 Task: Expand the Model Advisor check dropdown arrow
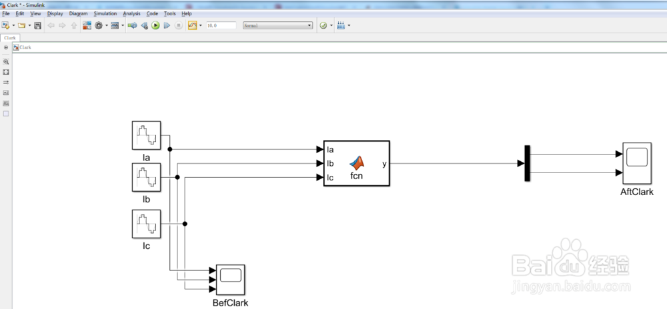331,25
